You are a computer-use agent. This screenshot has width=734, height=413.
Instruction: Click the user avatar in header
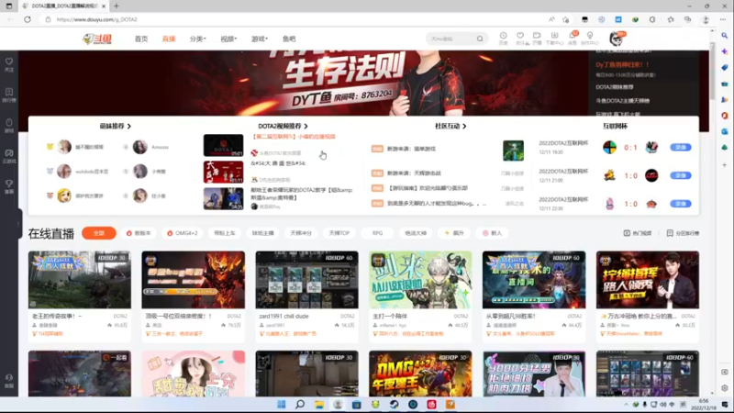click(616, 39)
